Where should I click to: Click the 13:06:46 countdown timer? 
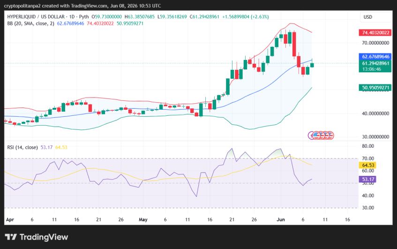[371, 69]
